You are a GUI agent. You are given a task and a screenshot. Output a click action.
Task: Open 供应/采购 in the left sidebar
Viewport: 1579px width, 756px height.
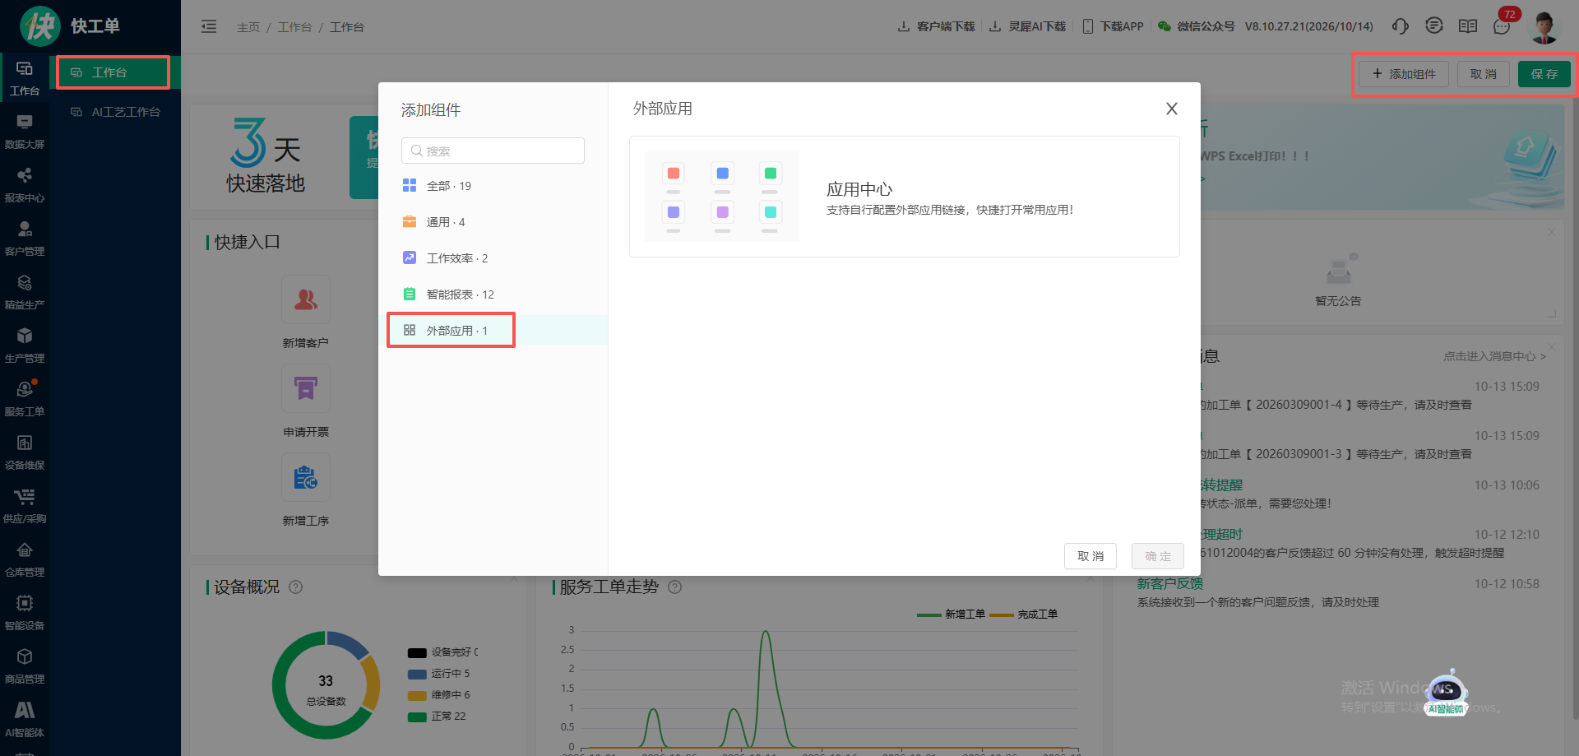click(x=25, y=507)
